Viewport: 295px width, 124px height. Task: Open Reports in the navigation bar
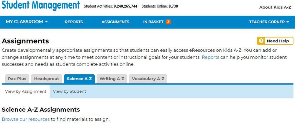[x=74, y=22]
